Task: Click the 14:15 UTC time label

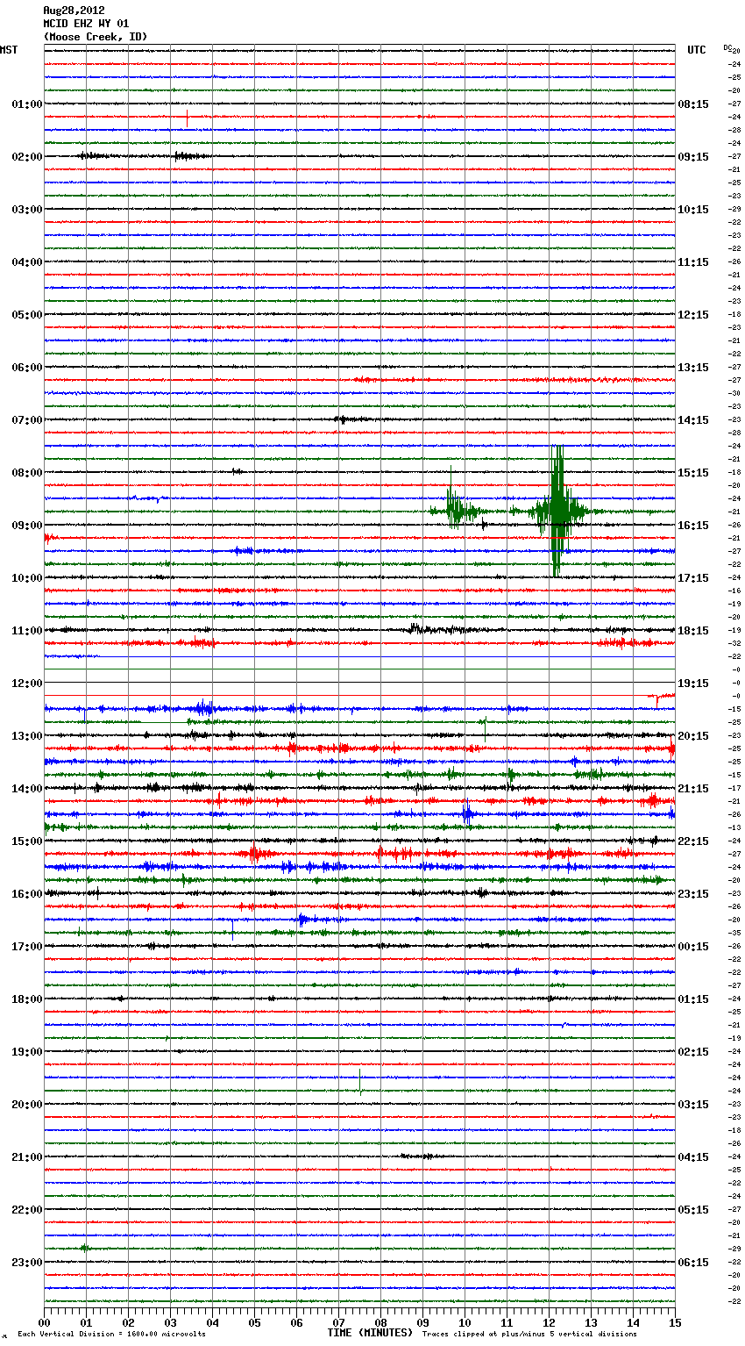Action: tap(693, 420)
